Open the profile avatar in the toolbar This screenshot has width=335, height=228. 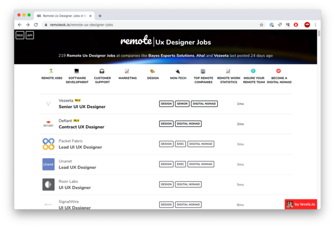tap(307, 25)
